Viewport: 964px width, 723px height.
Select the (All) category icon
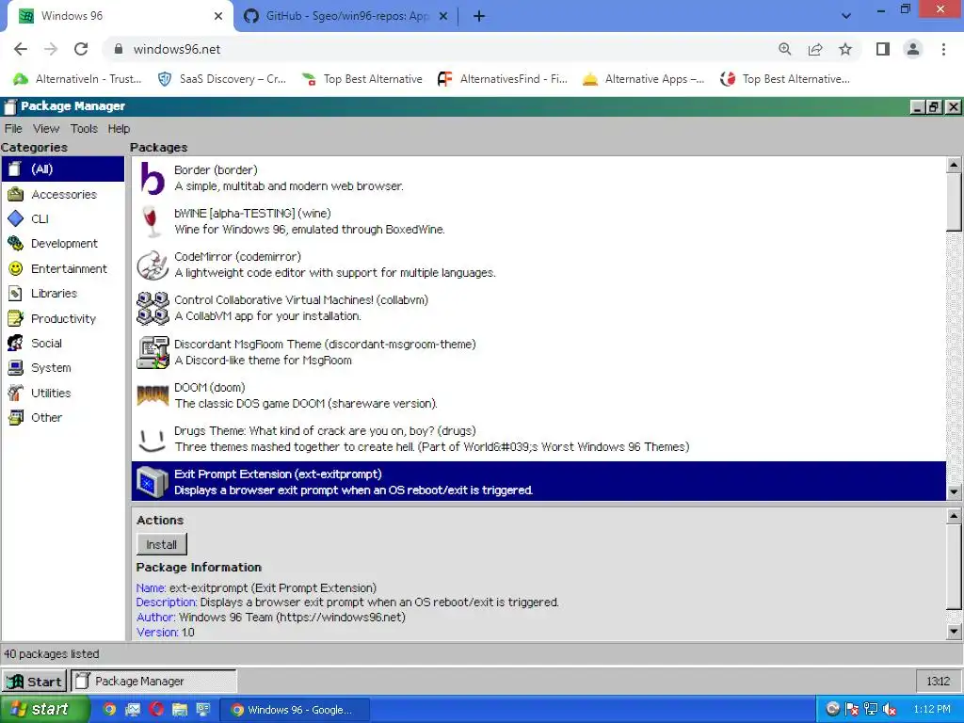[x=15, y=169]
